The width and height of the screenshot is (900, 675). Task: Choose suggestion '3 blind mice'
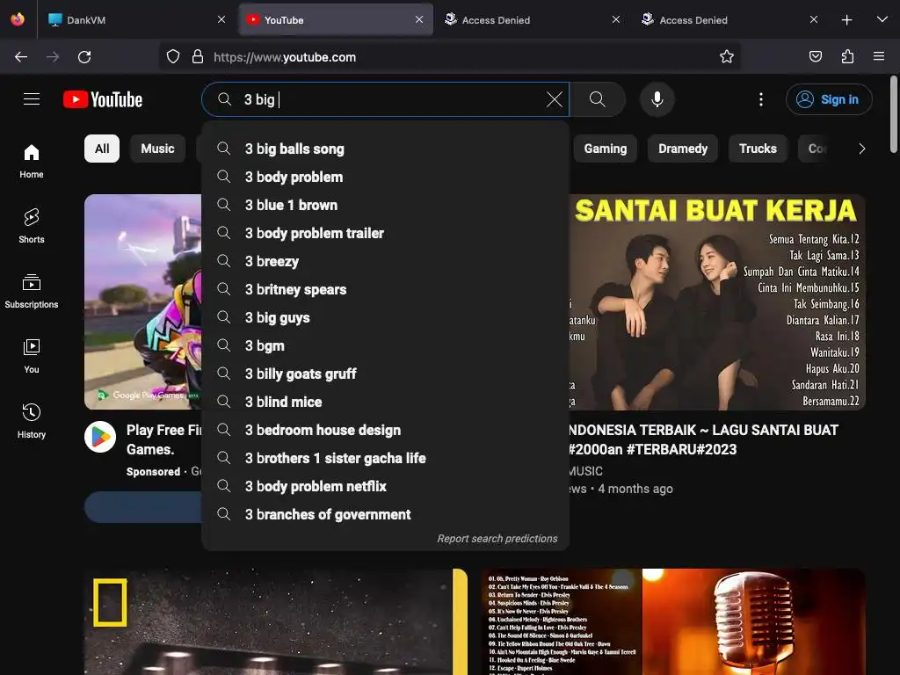click(x=385, y=402)
